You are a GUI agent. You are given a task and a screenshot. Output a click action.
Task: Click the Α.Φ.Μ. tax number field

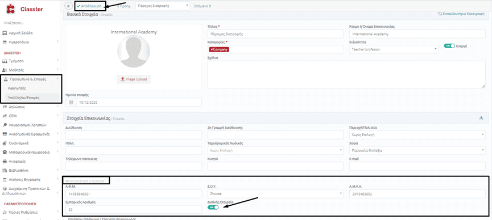(134, 194)
